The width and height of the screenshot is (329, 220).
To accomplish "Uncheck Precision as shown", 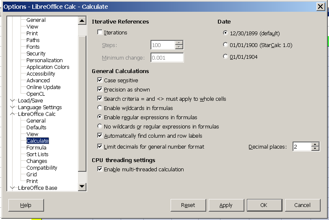I will (x=100, y=89).
